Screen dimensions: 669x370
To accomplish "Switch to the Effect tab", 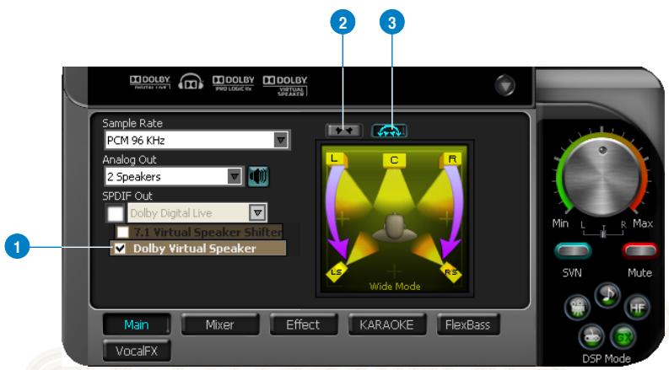I will point(303,324).
